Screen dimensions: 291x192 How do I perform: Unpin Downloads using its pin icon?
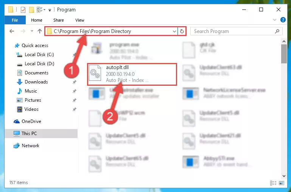tap(75, 82)
